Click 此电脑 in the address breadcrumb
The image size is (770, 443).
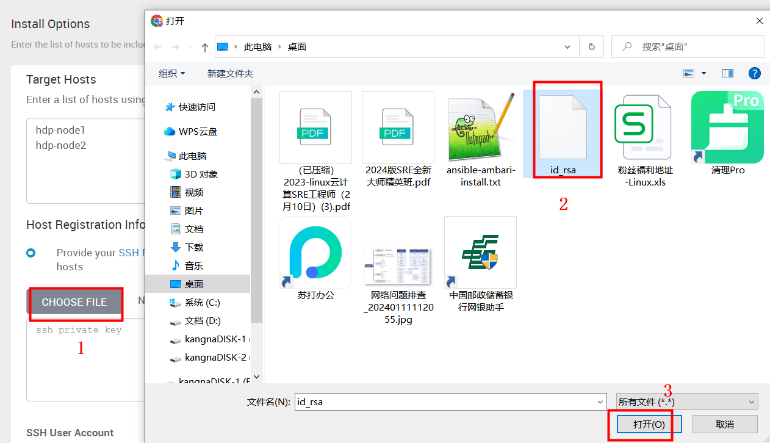point(257,46)
